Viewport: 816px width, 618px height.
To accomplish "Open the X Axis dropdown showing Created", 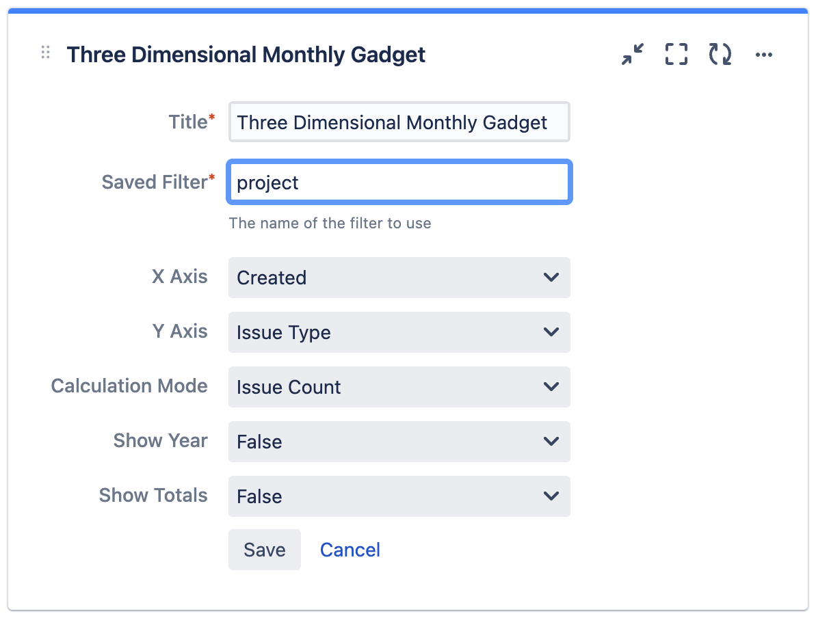I will 399,278.
